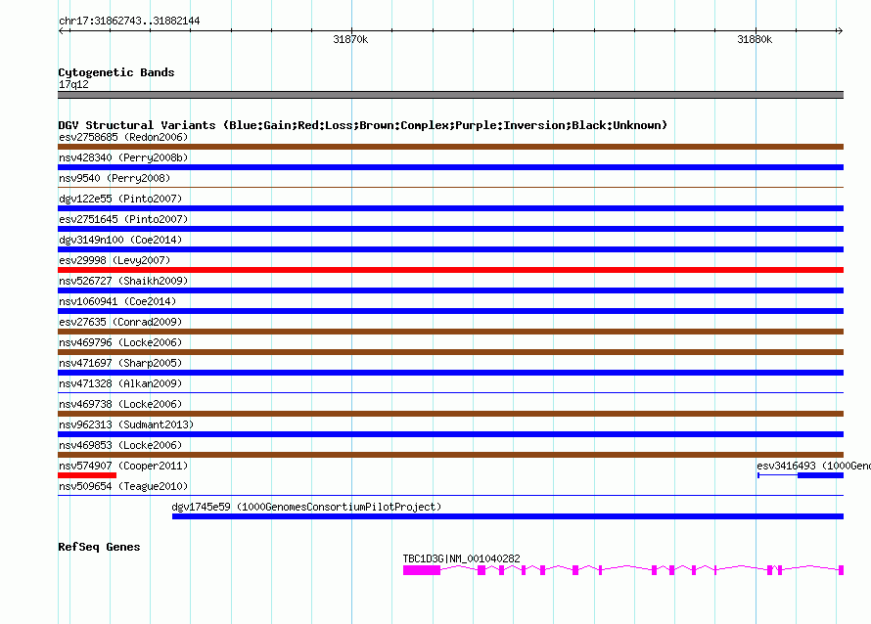The image size is (871, 624).
Task: Click the RefSeq Genes track title
Action: point(99,547)
